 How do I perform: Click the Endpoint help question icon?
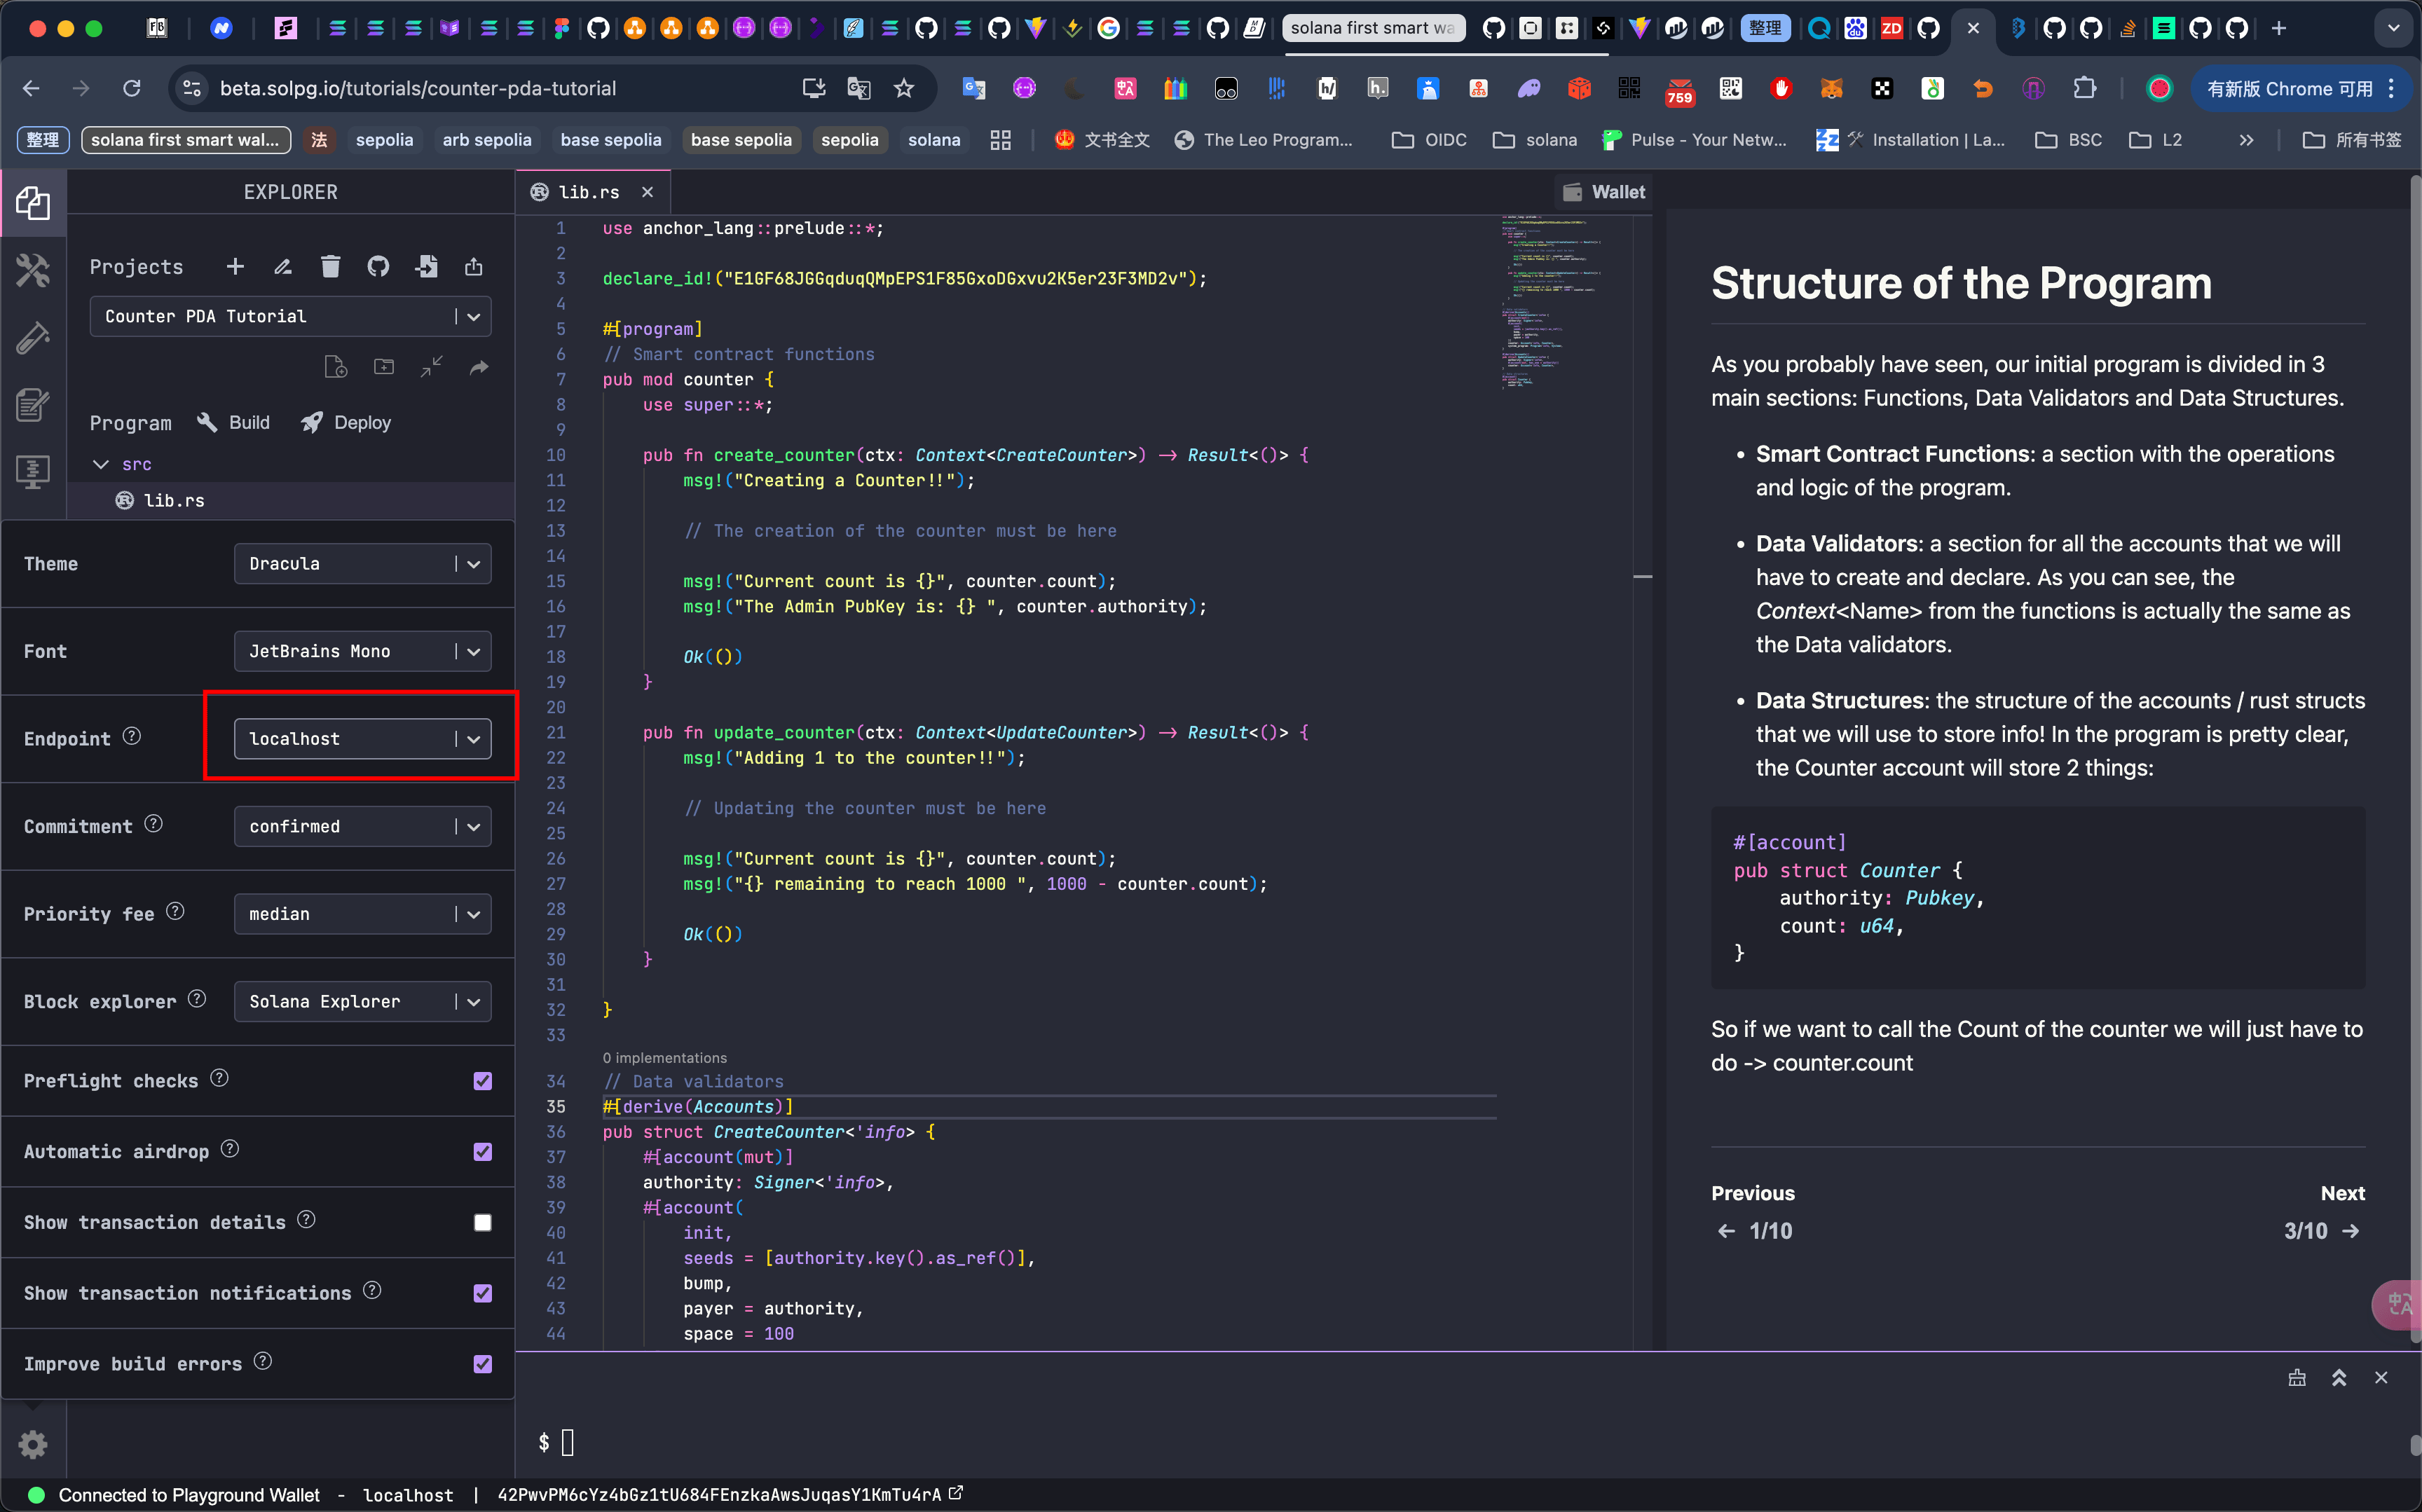pyautogui.click(x=132, y=736)
